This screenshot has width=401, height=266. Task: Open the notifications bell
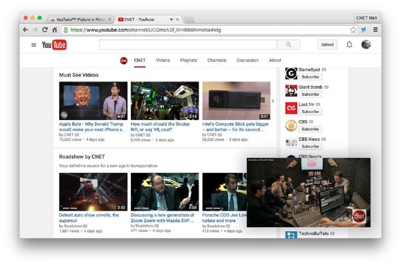pos(350,45)
